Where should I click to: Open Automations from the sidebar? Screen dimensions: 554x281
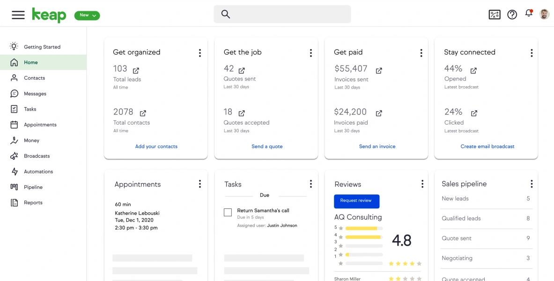(x=38, y=172)
